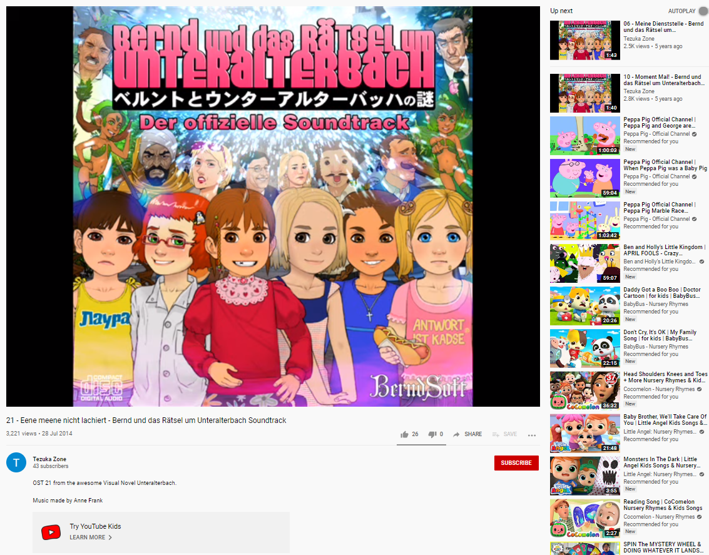Click the LEARN MORE link
Screen dimensions: 709x555
coord(87,537)
